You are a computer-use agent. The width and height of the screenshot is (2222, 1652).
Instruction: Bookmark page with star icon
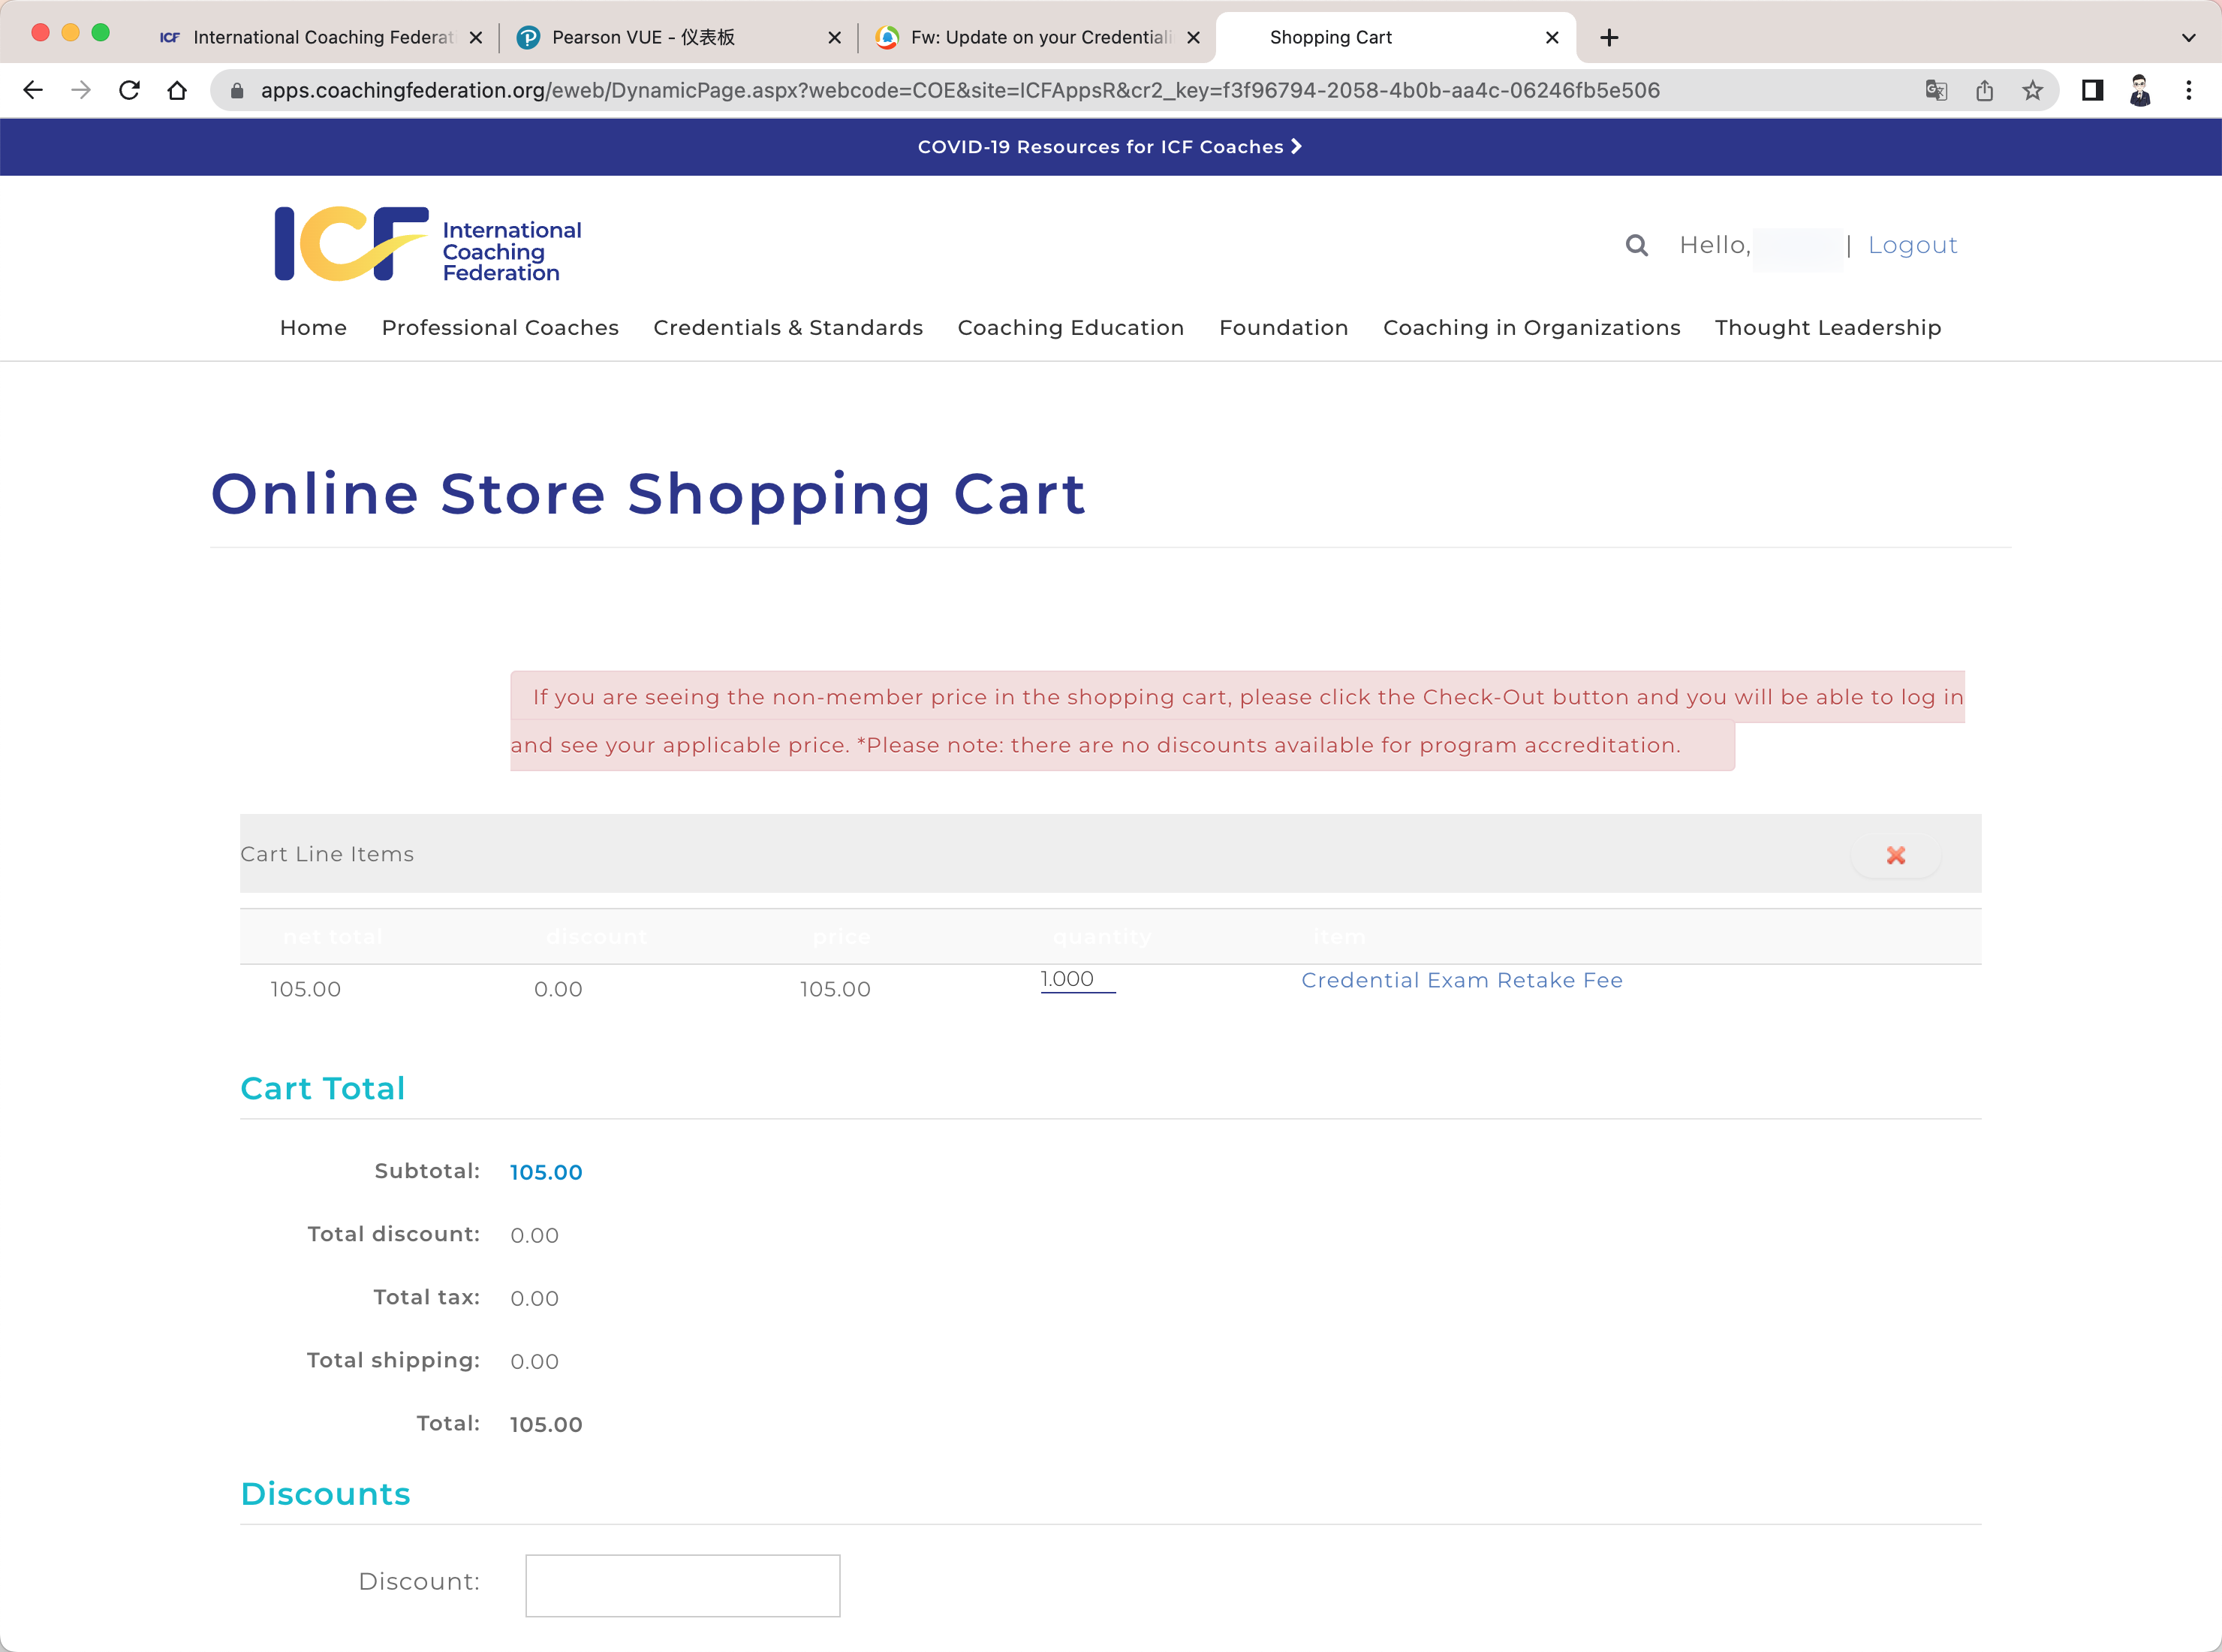coord(2032,90)
